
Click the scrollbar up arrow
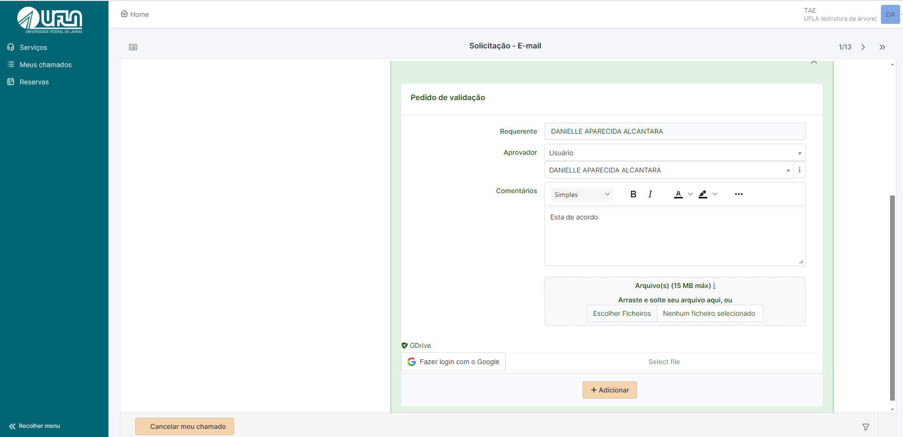point(892,64)
